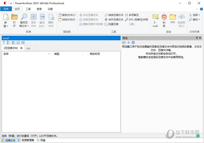The height and width of the screenshot is (143, 204).
Task: Open an archive with the 打开 folder icon
Action: (14, 17)
